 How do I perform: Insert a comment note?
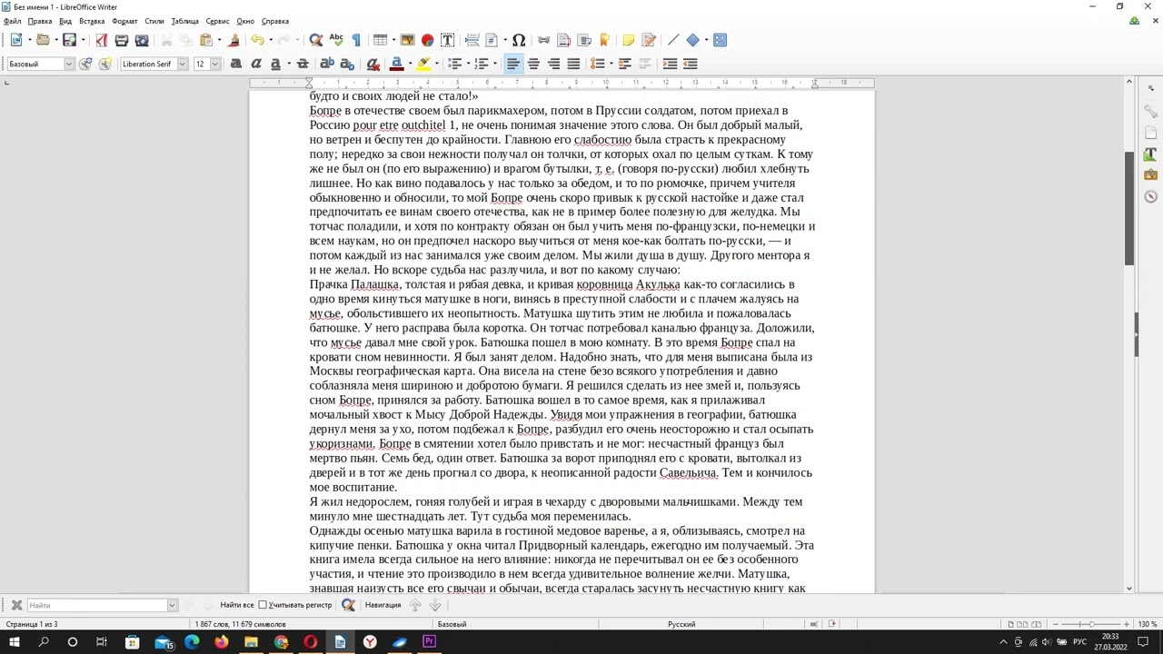[x=628, y=40]
